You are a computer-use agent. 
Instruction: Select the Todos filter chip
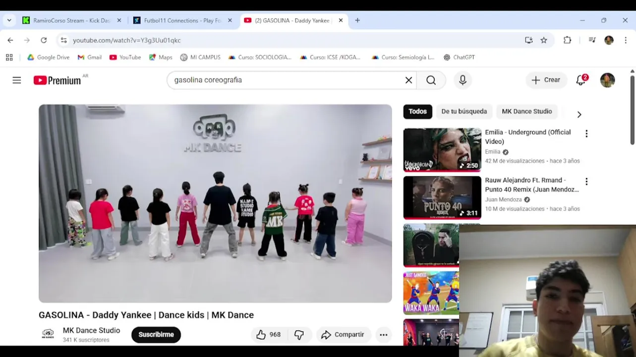click(417, 112)
